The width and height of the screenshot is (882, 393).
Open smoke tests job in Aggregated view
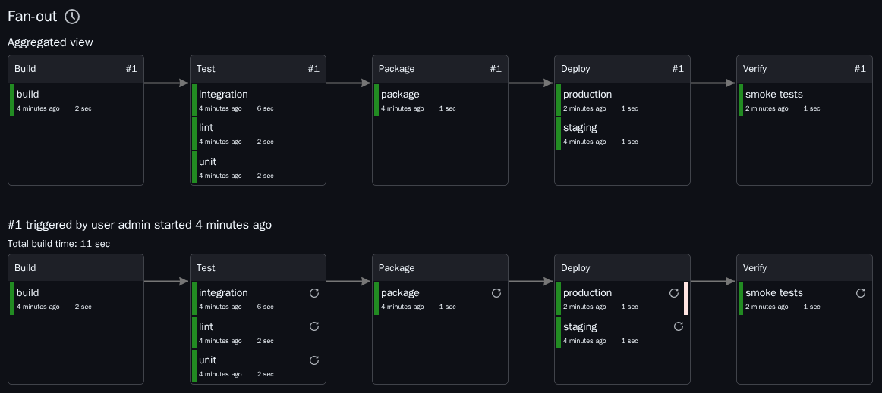click(x=774, y=95)
